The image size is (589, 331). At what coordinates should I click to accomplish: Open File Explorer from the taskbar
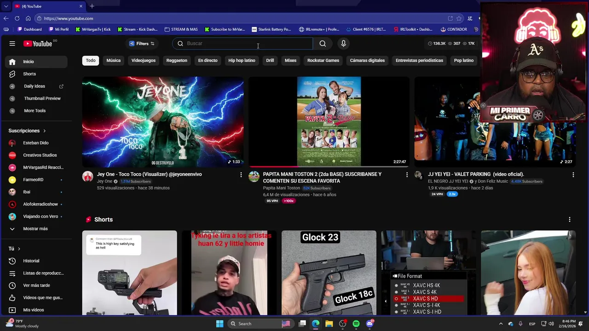pos(329,324)
